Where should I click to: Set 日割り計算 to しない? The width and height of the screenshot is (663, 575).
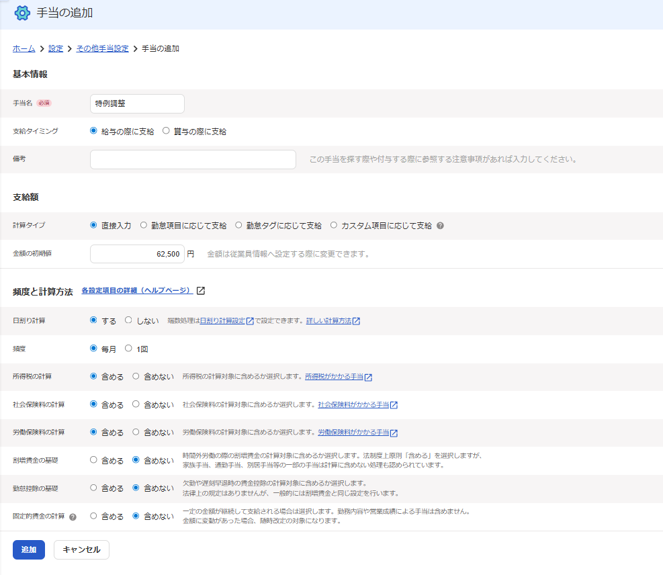(128, 320)
